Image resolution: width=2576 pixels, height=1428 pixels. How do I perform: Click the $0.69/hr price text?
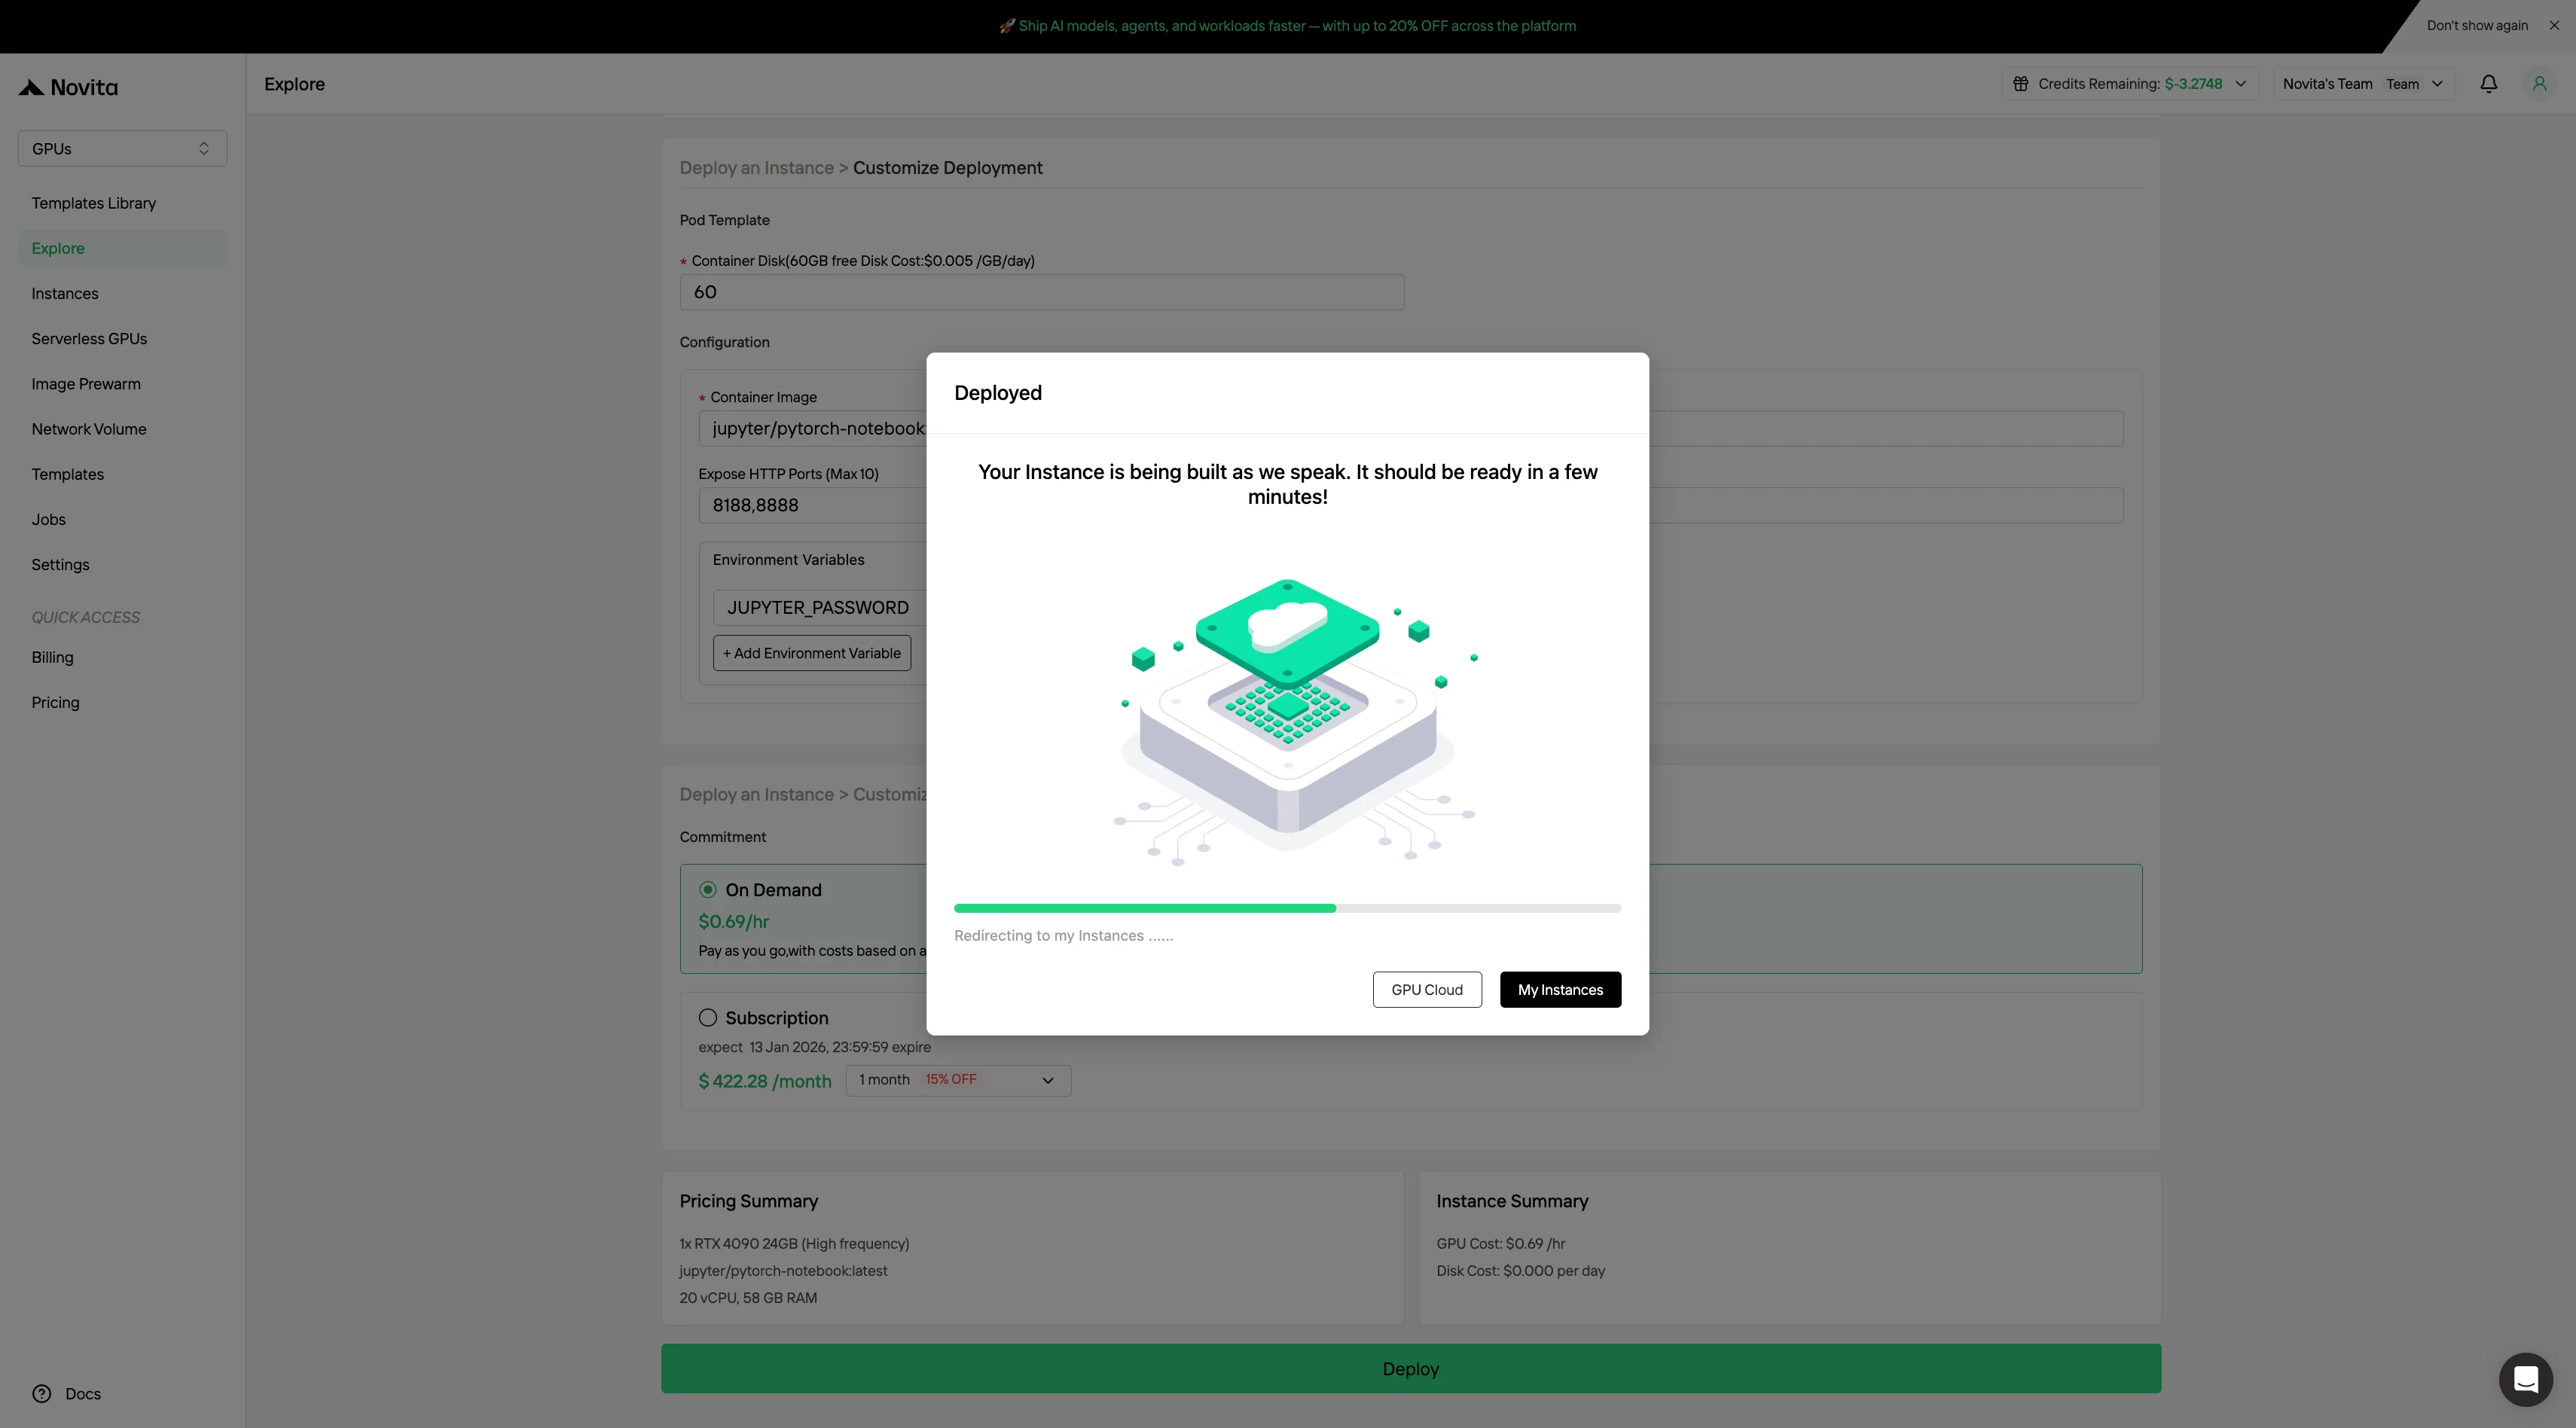(733, 921)
